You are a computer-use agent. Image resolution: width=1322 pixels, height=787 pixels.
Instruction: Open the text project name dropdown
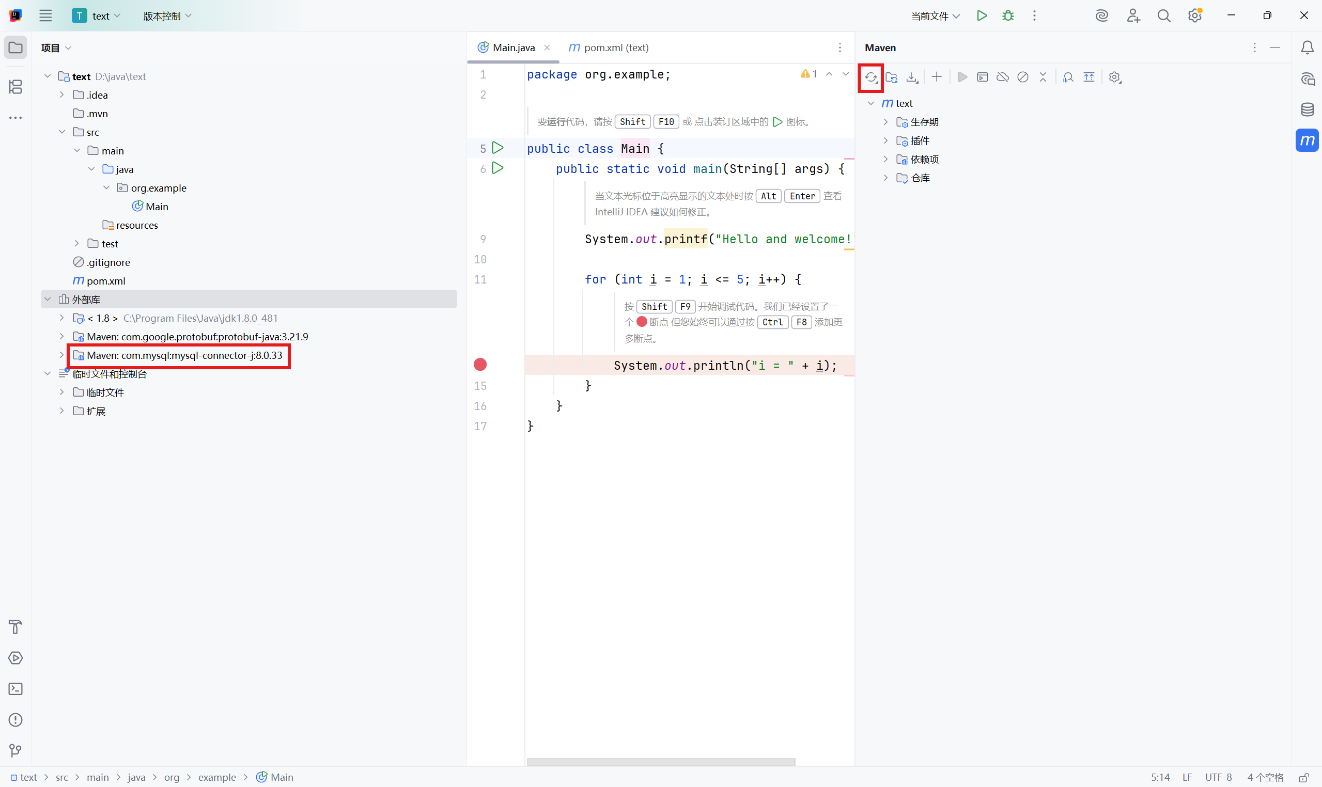point(97,16)
